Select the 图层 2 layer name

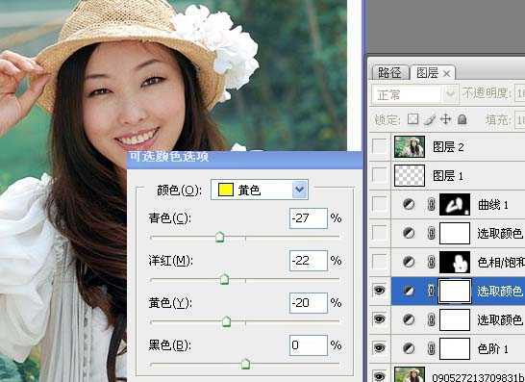[x=448, y=147]
